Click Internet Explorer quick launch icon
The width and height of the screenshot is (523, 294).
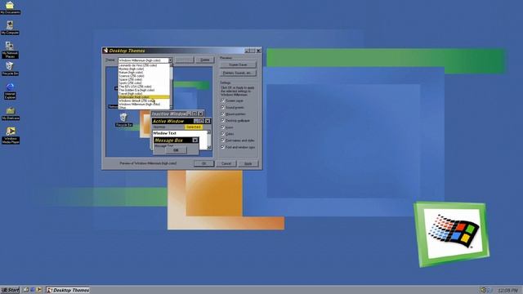(33, 290)
